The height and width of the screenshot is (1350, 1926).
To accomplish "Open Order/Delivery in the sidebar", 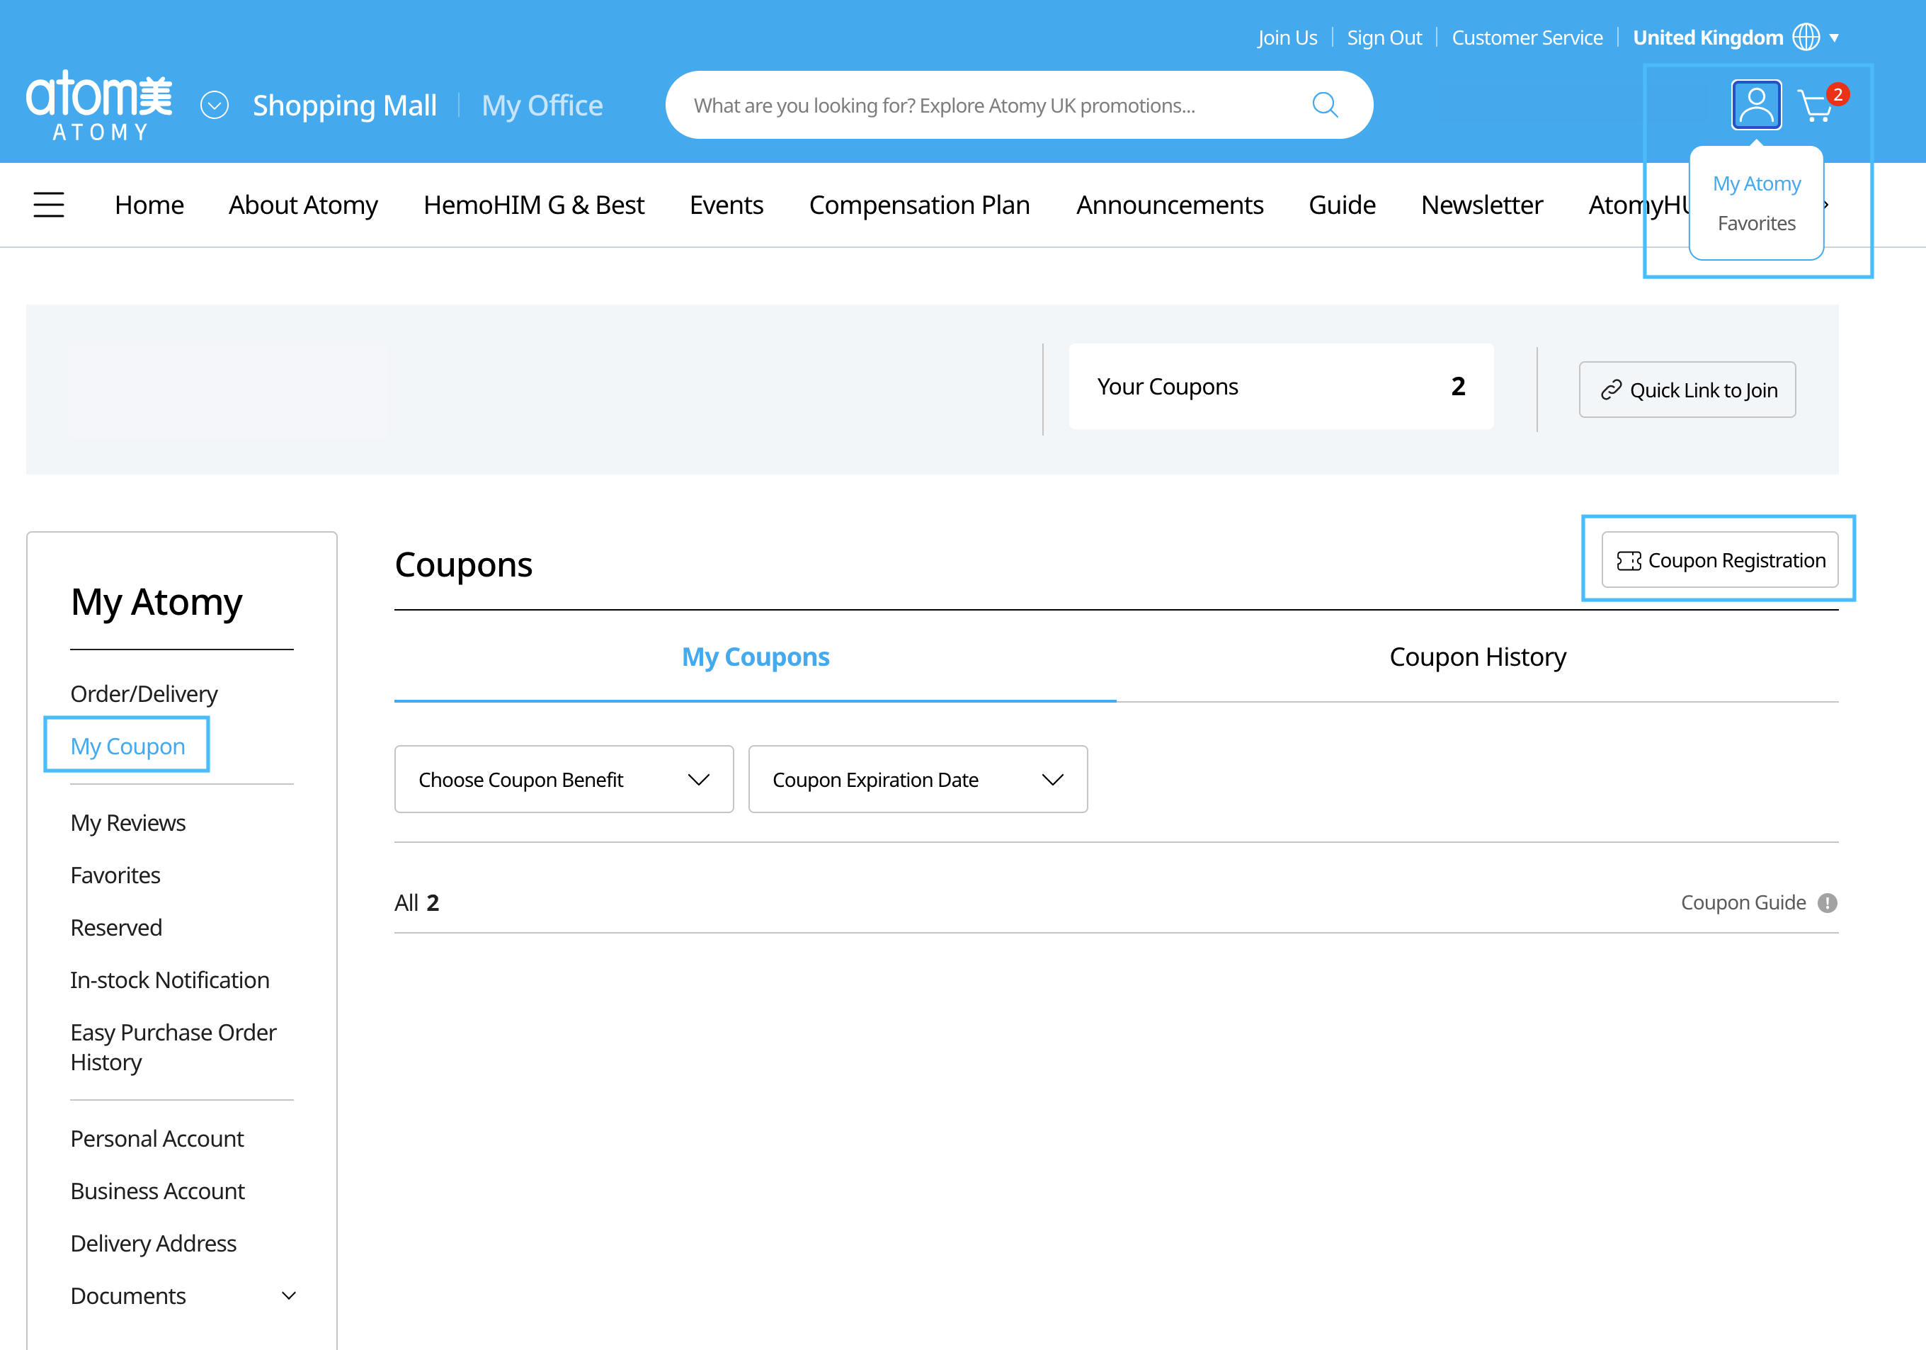I will coord(144,694).
